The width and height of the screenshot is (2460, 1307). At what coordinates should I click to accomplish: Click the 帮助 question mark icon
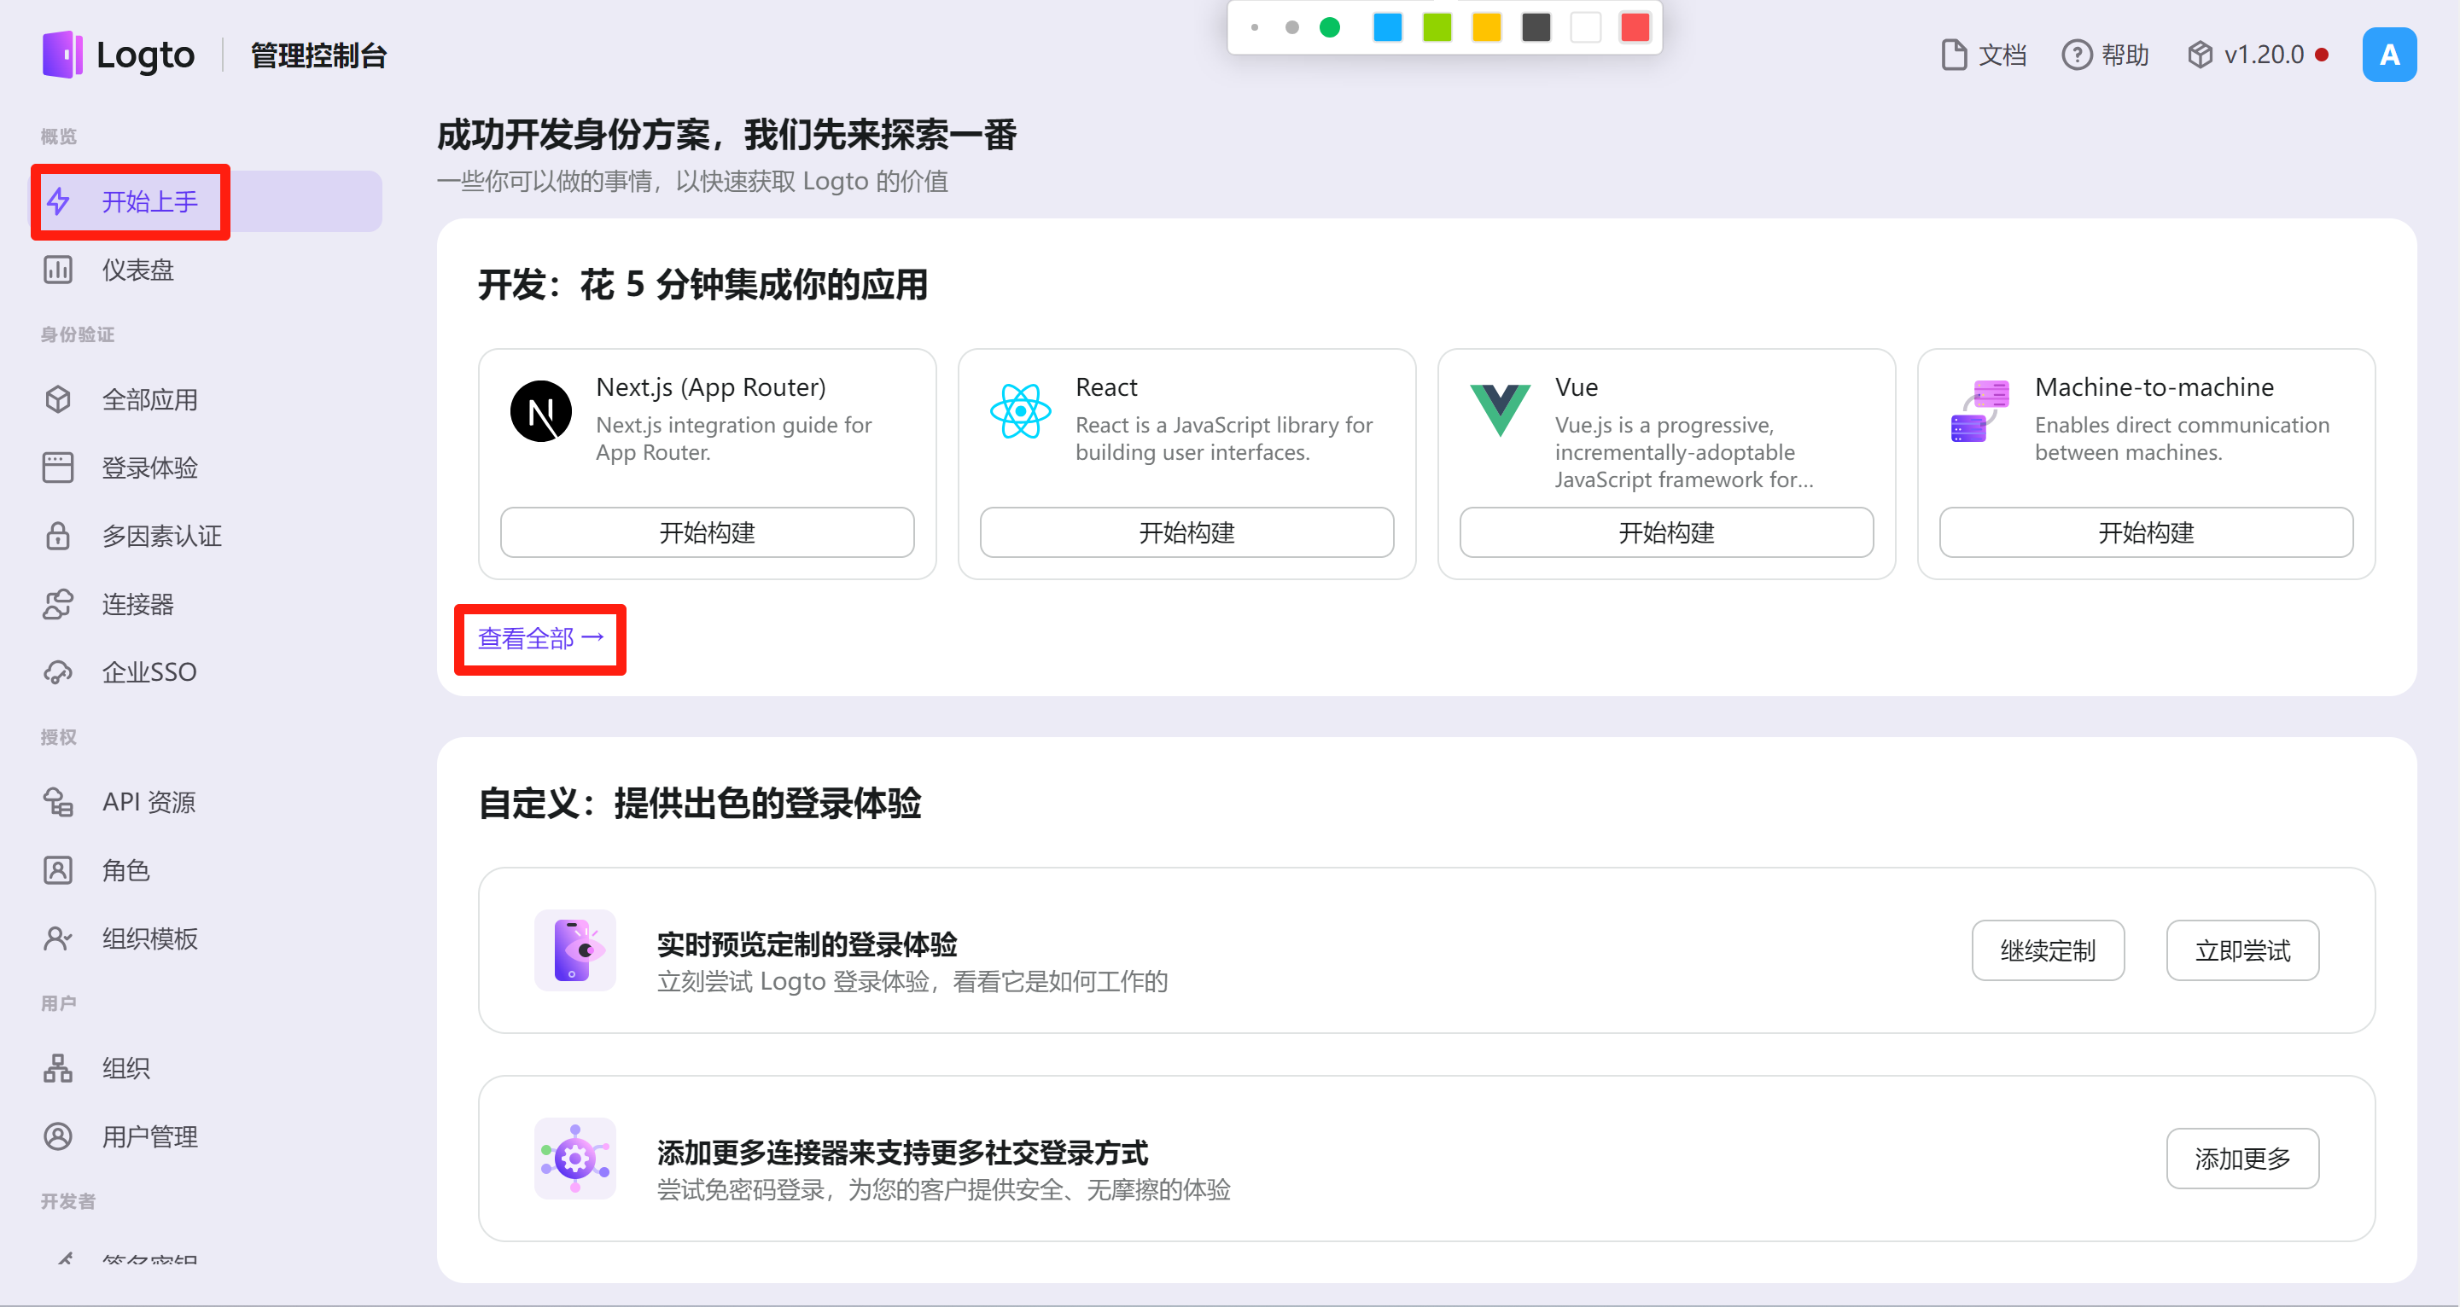click(2076, 55)
